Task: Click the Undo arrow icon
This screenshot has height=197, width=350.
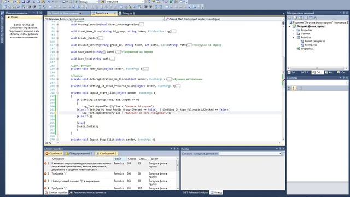Action: tap(49, 2)
